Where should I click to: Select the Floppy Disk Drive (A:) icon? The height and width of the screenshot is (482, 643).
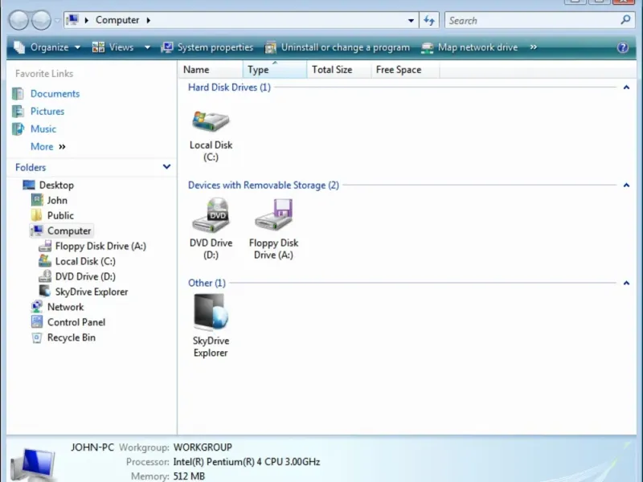point(273,217)
